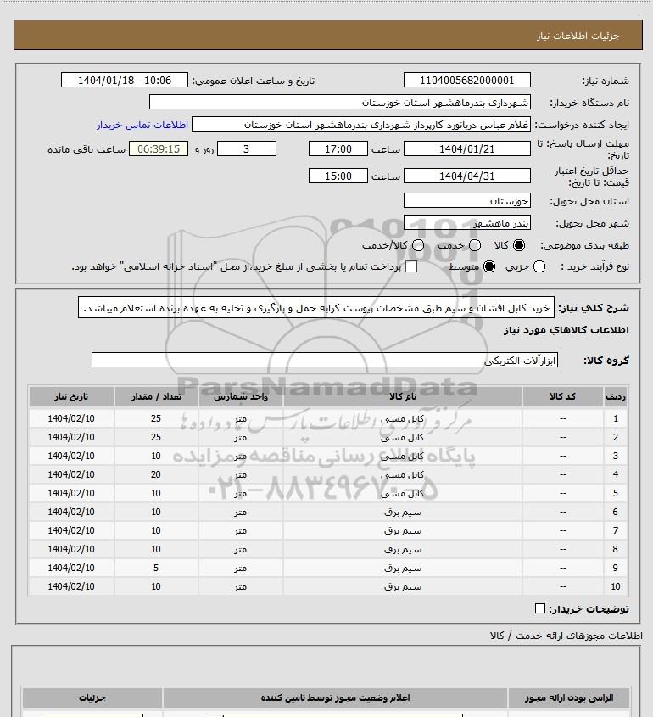The image size is (653, 717).
Task: Click row number 4 cell
Action: coord(616,474)
